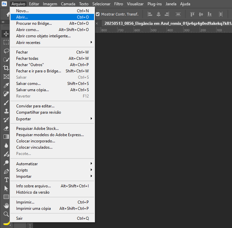Open the Imagem menu
Viewport: 232px width, 228px height.
pos(50,4)
